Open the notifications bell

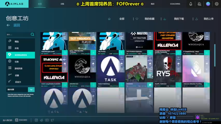pyautogui.click(x=191, y=4)
